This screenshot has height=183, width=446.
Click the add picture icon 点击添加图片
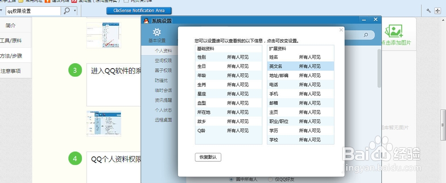point(394,31)
